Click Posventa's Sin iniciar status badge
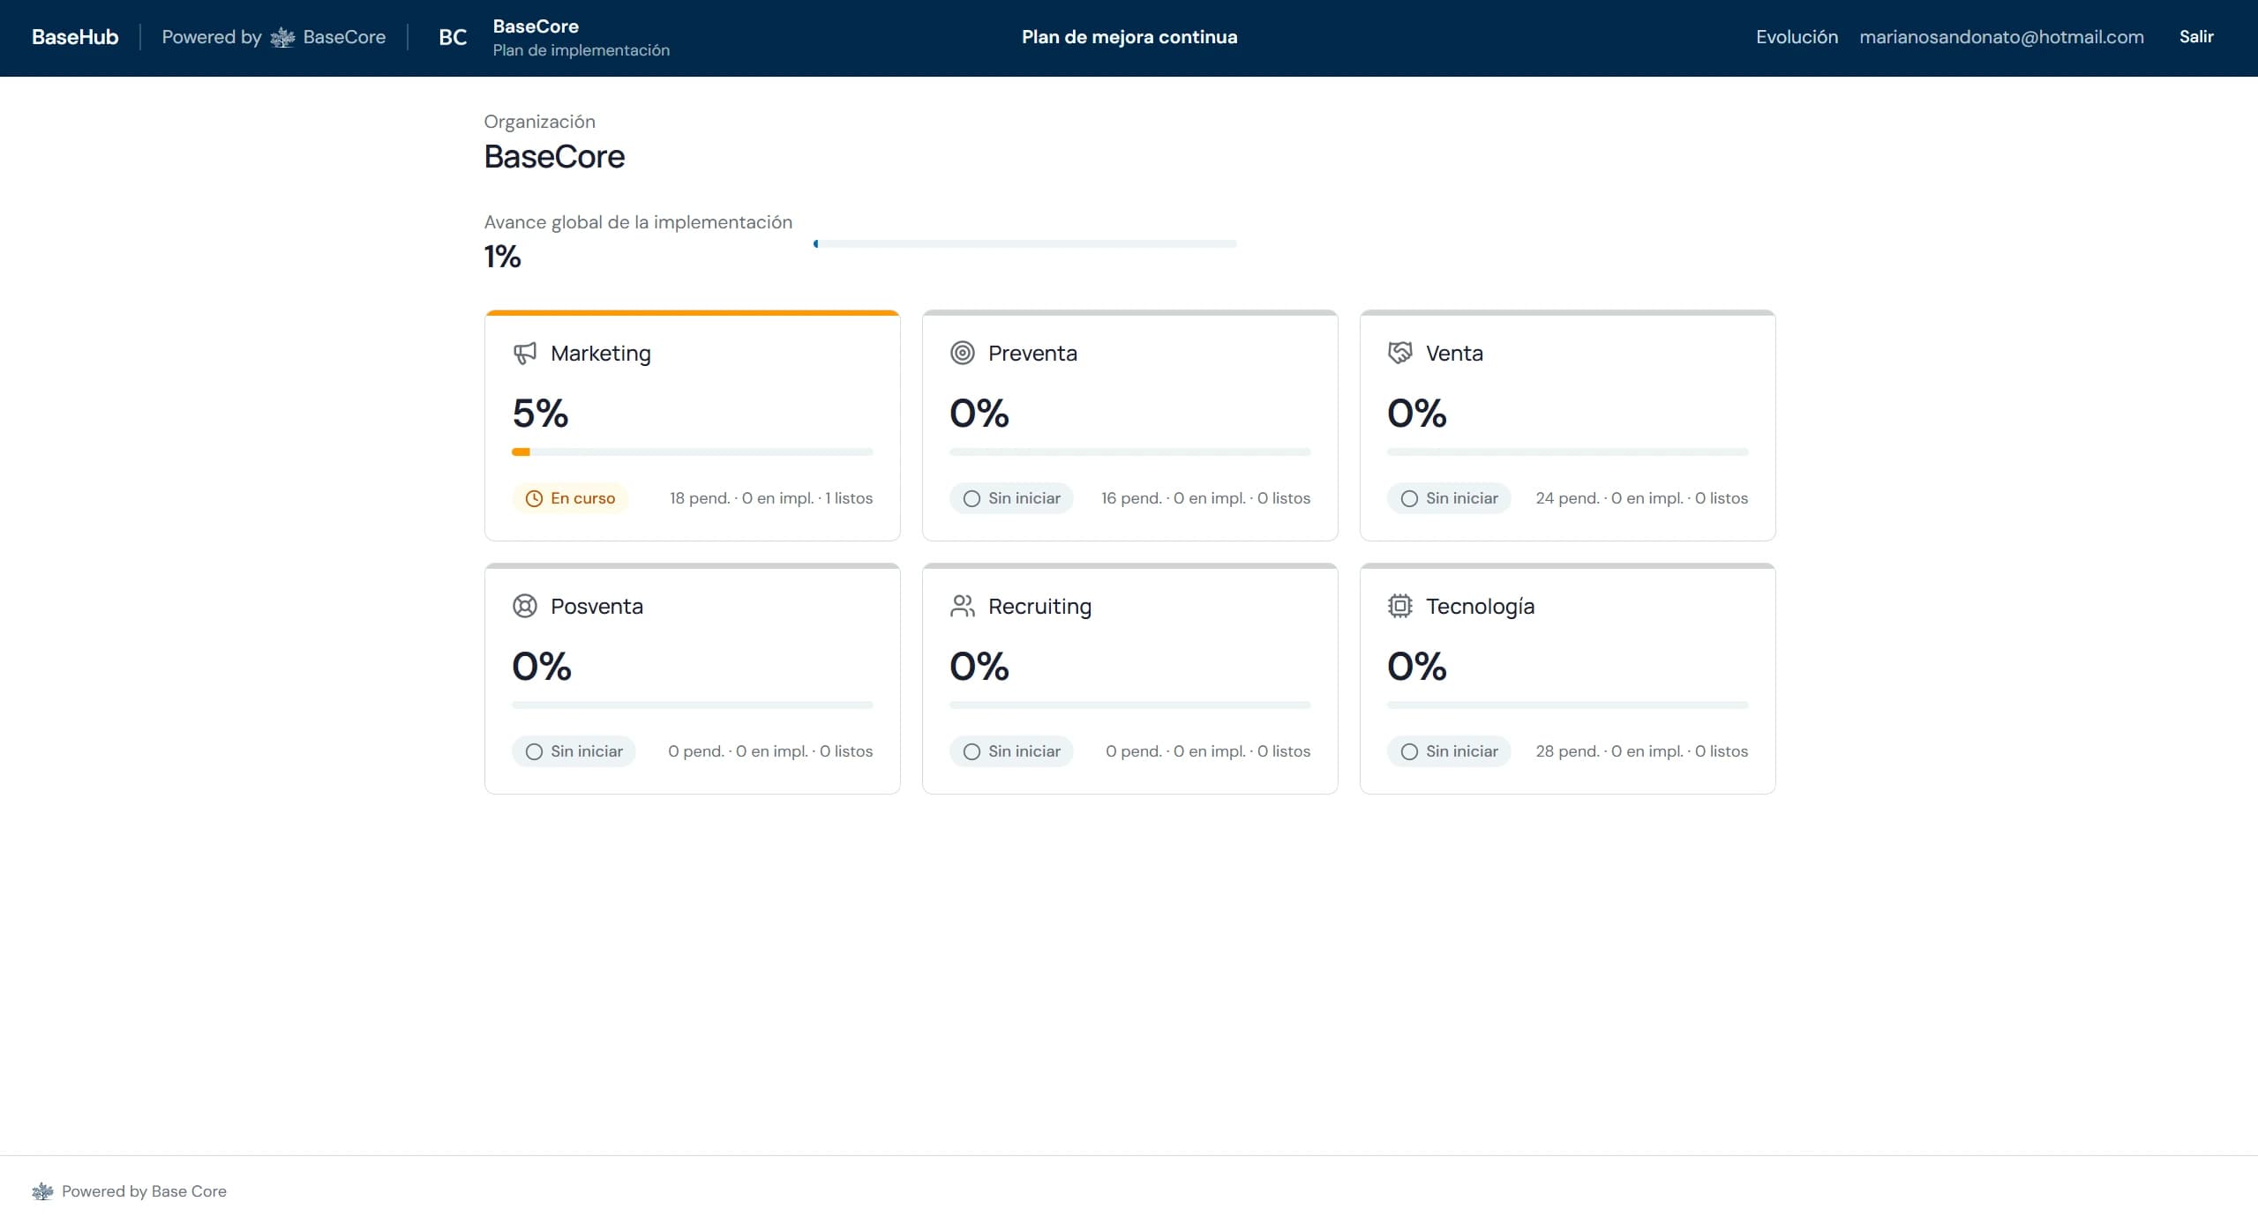This screenshot has height=1224, width=2258. tap(574, 752)
